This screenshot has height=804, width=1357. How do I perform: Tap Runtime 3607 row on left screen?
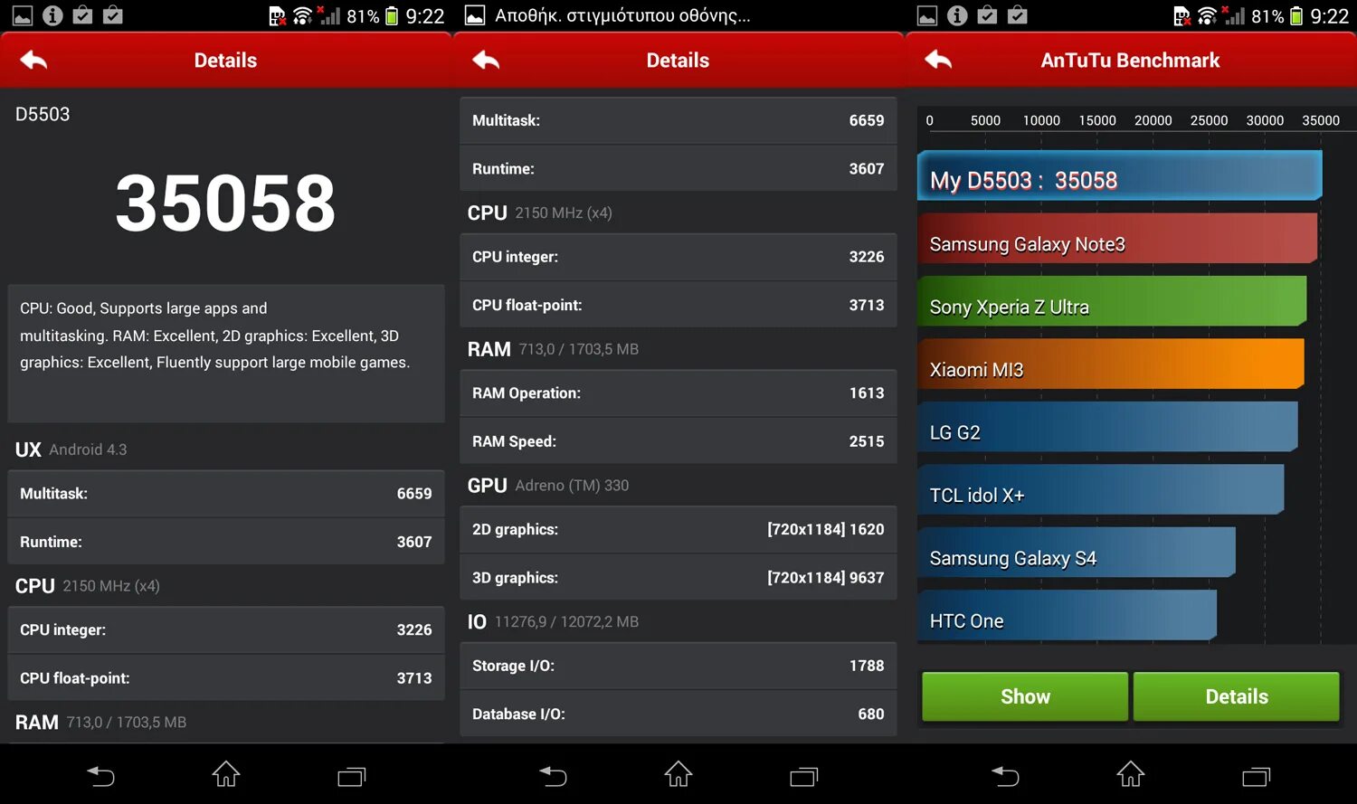[226, 542]
